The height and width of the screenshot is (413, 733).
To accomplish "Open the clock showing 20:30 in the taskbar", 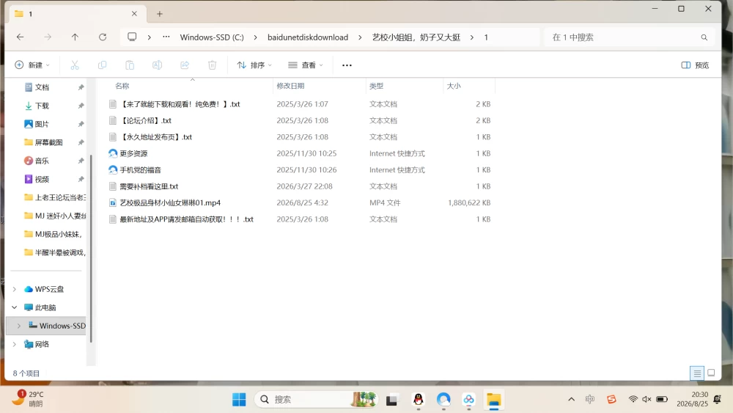I will (x=693, y=399).
